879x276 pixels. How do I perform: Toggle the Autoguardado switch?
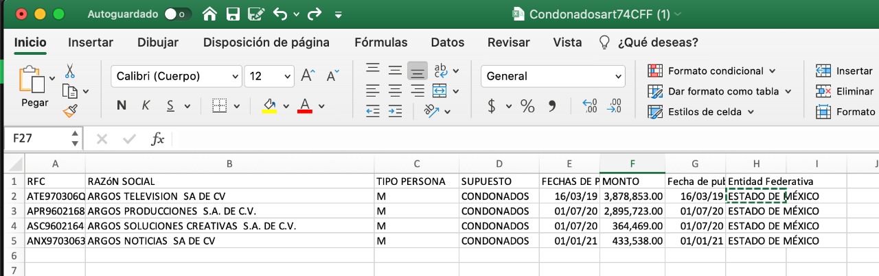point(178,14)
